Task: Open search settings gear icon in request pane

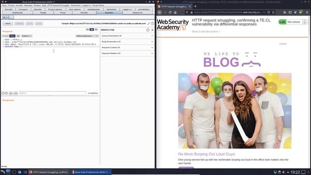Action: (6, 93)
